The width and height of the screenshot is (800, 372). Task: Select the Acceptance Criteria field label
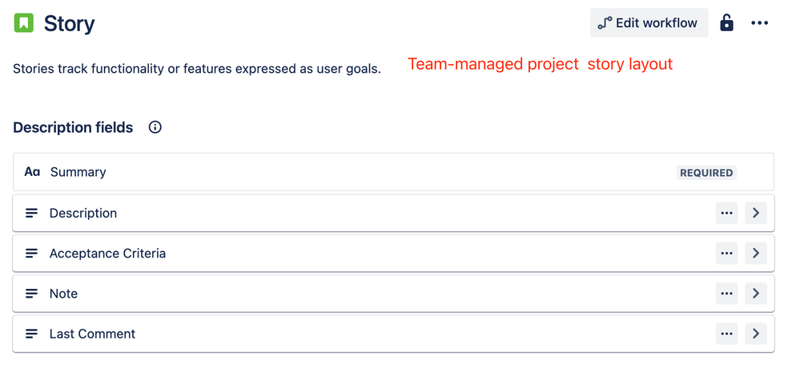[107, 254]
